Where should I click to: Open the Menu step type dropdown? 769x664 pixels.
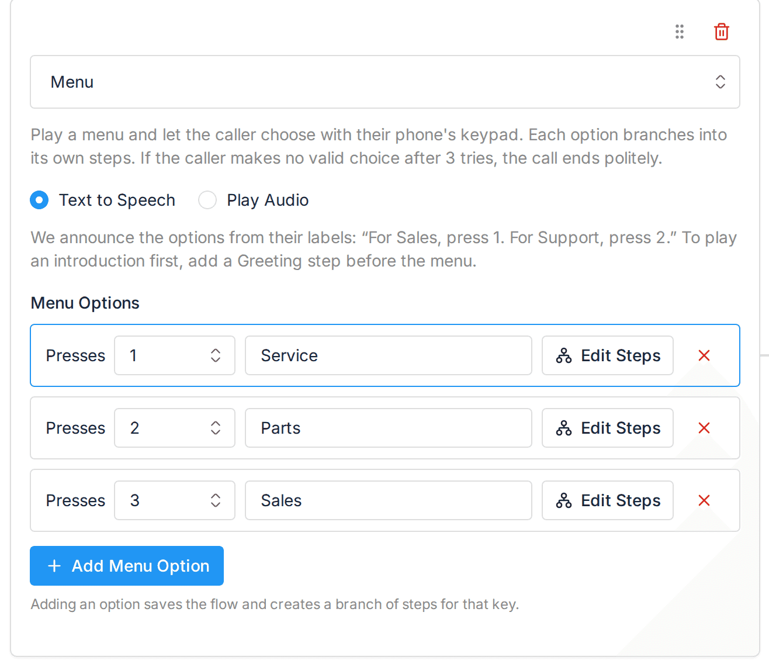pos(385,82)
